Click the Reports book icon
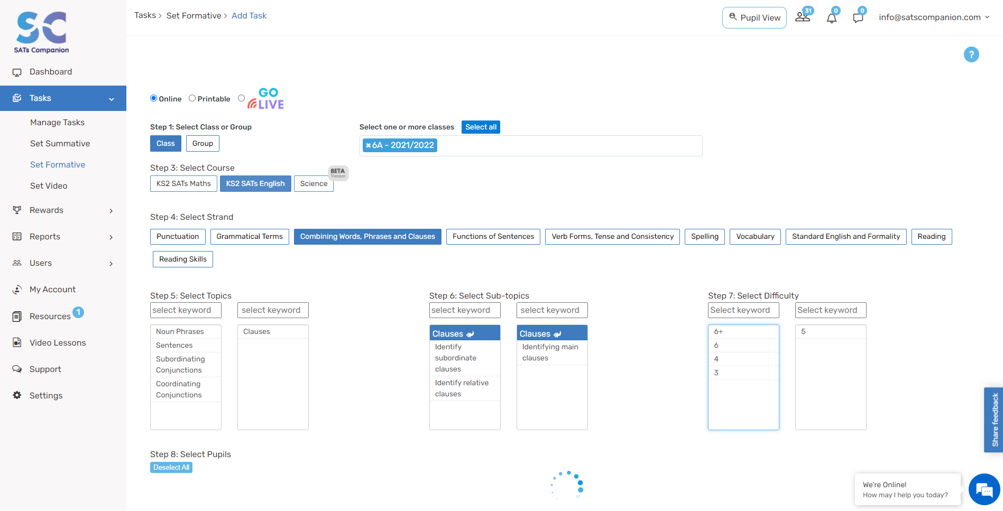 tap(17, 236)
